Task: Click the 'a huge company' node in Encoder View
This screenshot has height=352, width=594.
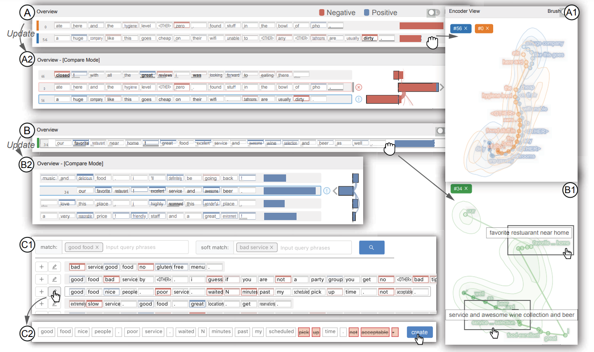Action: pos(544,44)
